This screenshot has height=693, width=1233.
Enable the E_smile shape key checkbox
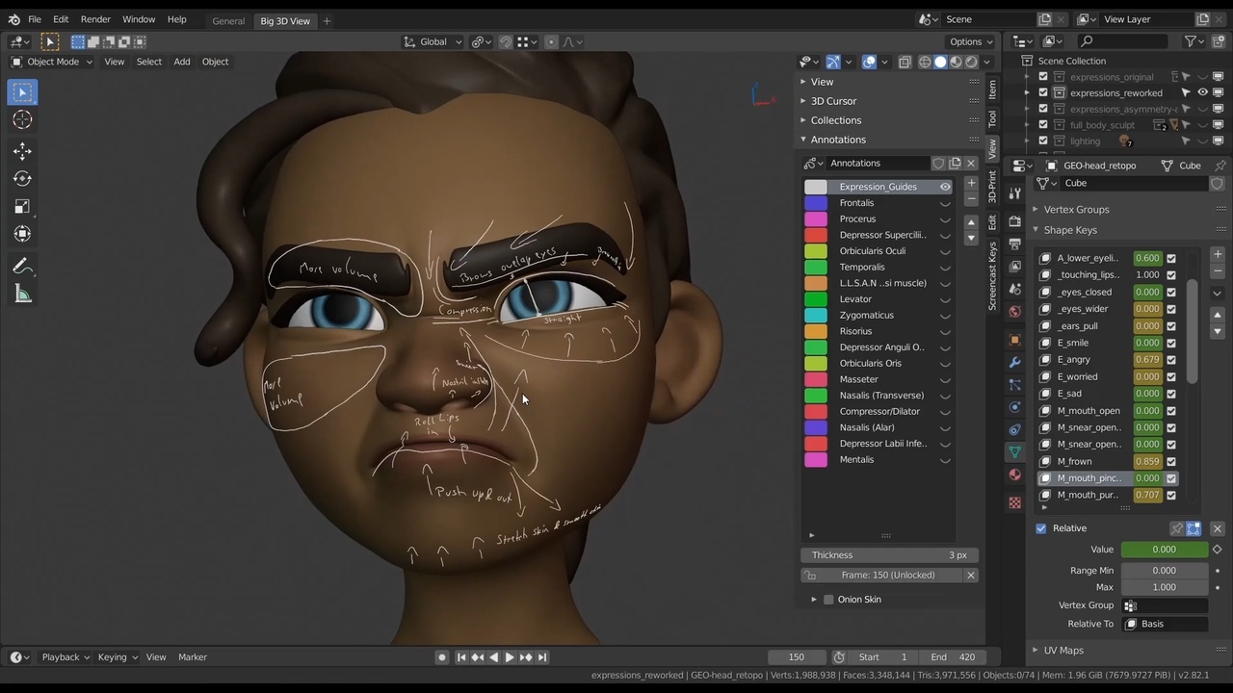1171,342
